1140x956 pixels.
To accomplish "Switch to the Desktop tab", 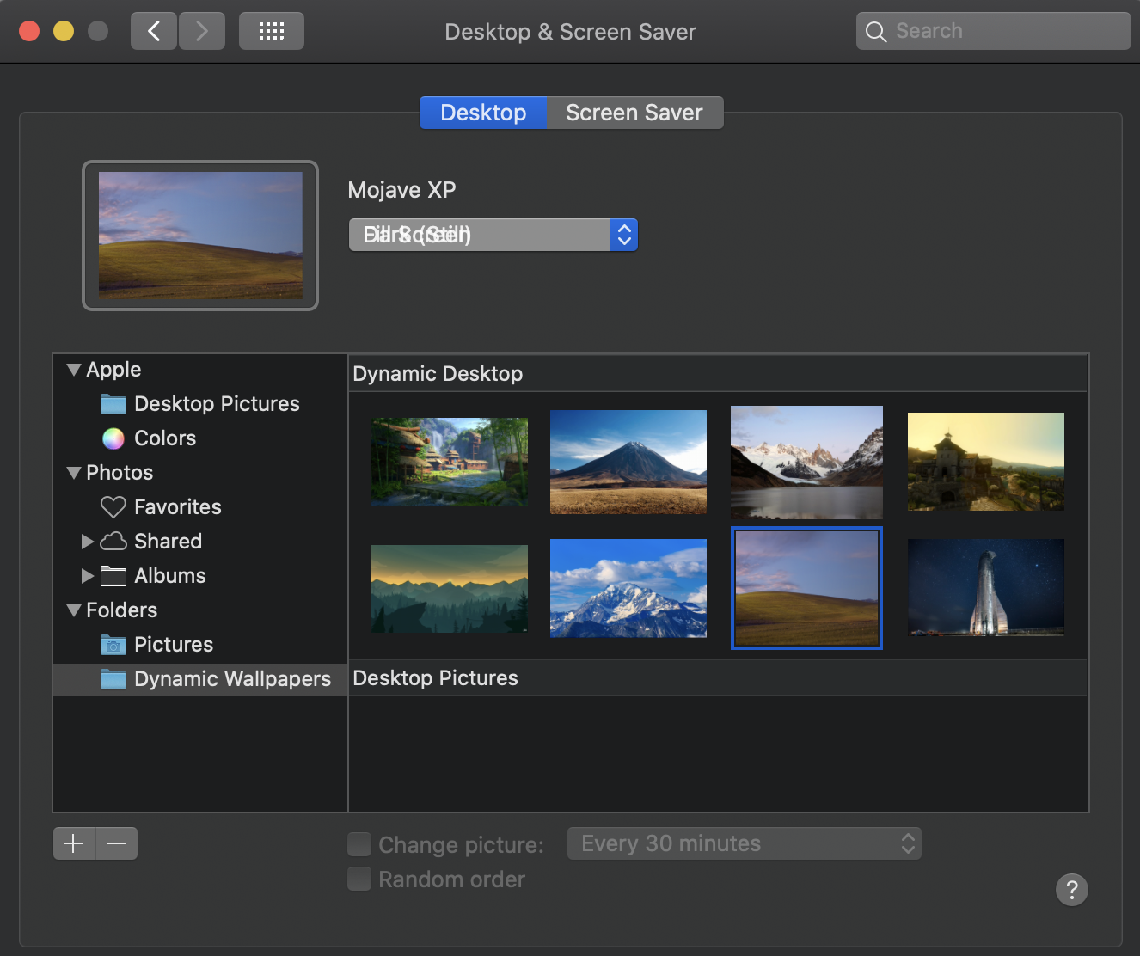I will pos(483,113).
